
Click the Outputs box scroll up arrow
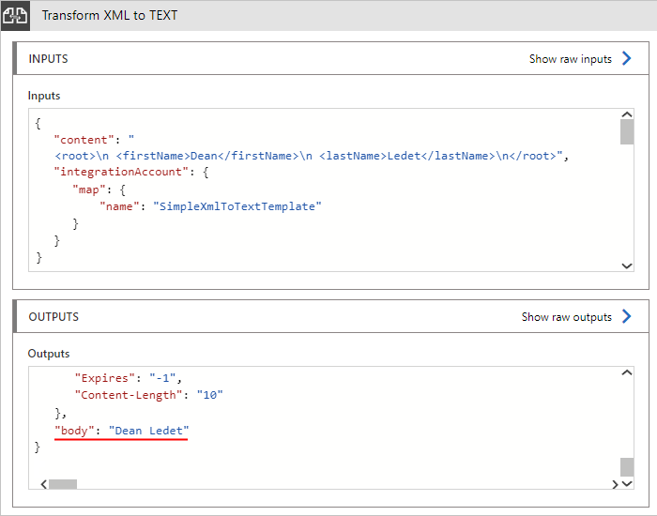(627, 372)
